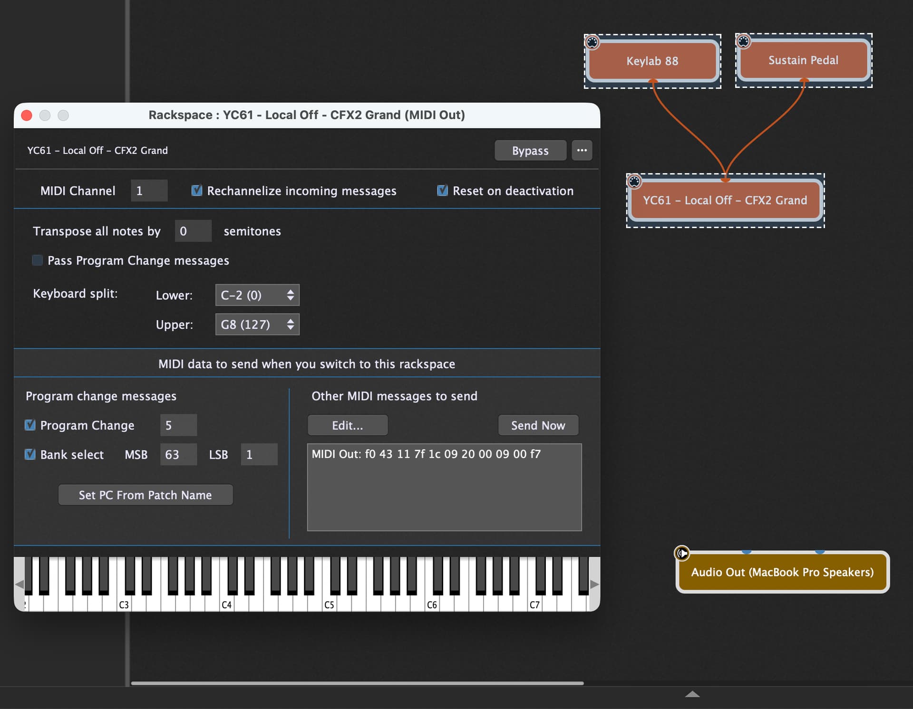The image size is (913, 709).
Task: Open the three-dots options menu beside Bypass
Action: (x=582, y=151)
